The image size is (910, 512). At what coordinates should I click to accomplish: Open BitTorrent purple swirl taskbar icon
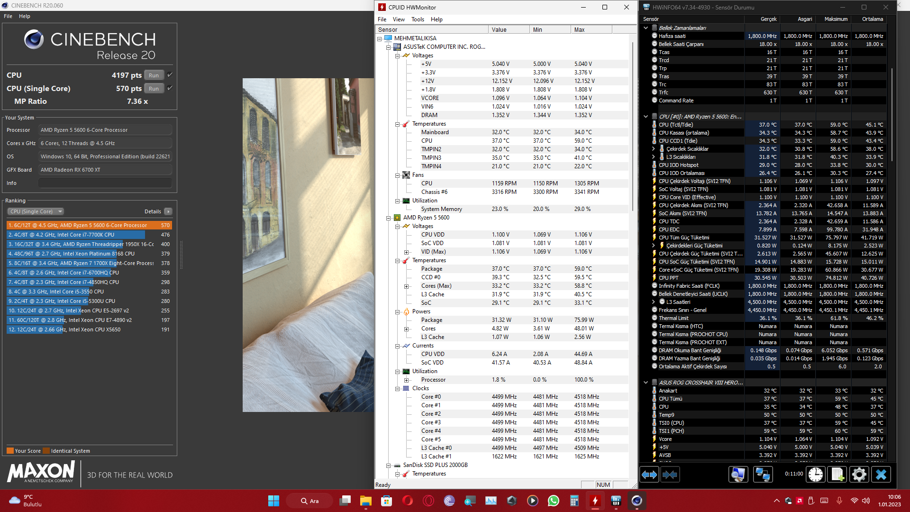(449, 501)
